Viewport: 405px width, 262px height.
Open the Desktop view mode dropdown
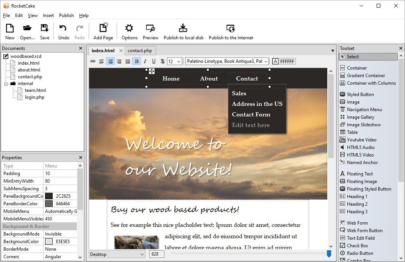(116, 254)
